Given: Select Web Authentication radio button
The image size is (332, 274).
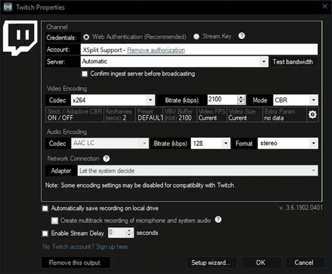Looking at the screenshot, I should [86, 37].
